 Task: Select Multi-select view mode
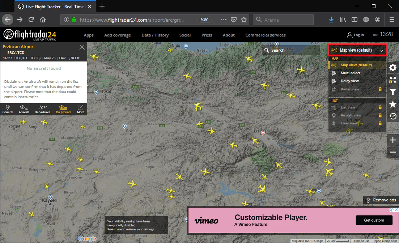pos(350,73)
